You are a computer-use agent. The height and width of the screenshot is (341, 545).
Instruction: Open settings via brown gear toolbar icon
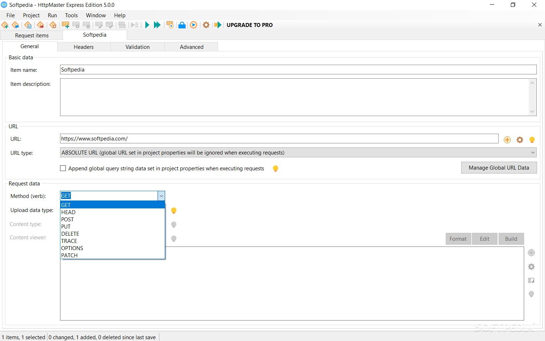coord(206,25)
